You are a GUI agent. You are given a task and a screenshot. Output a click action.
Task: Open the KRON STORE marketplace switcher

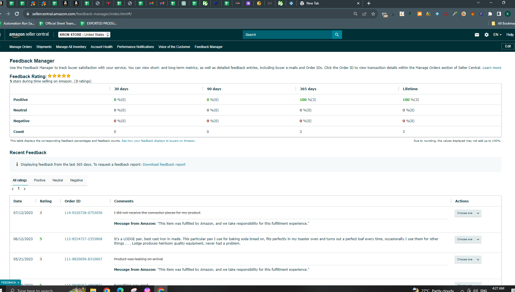tap(84, 35)
